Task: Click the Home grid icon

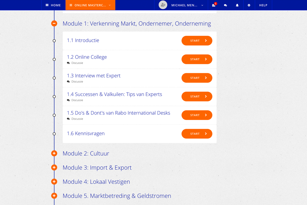Action: coord(47,5)
